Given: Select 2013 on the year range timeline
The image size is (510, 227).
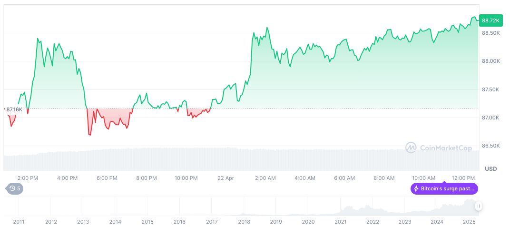Looking at the screenshot, I should click(x=83, y=222).
